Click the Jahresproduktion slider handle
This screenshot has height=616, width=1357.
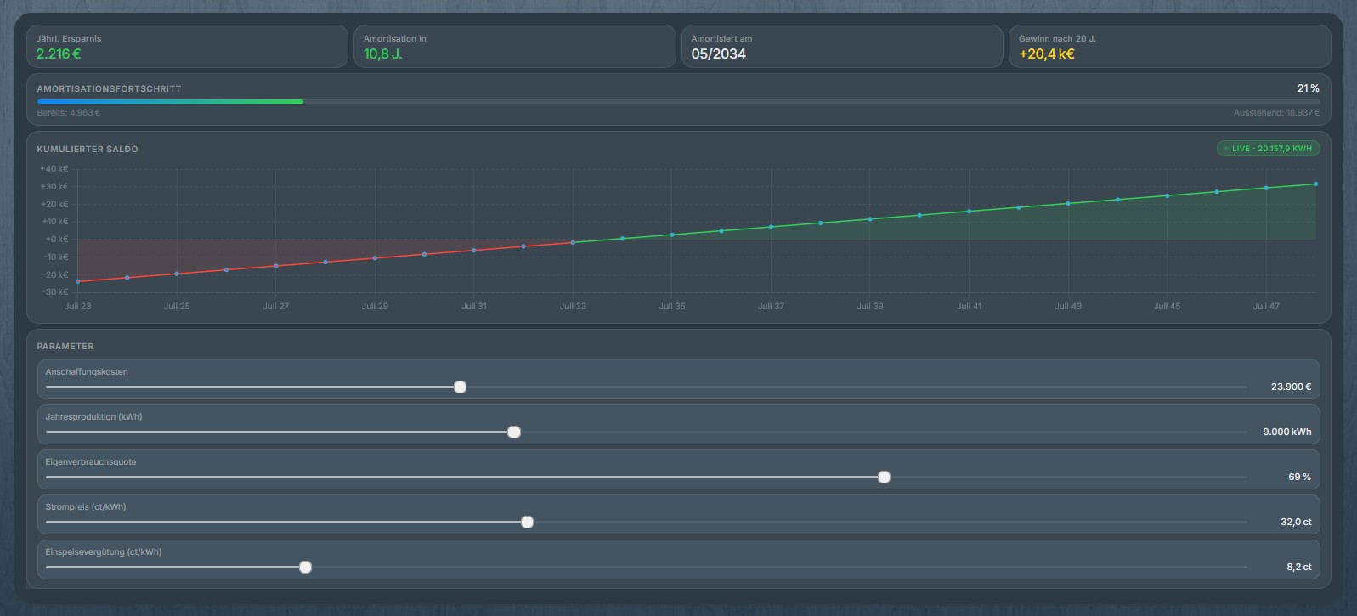click(514, 432)
